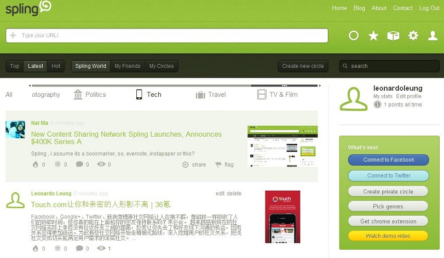The width and height of the screenshot is (444, 258).
Task: Click Connect to Facebook
Action: pyautogui.click(x=389, y=160)
